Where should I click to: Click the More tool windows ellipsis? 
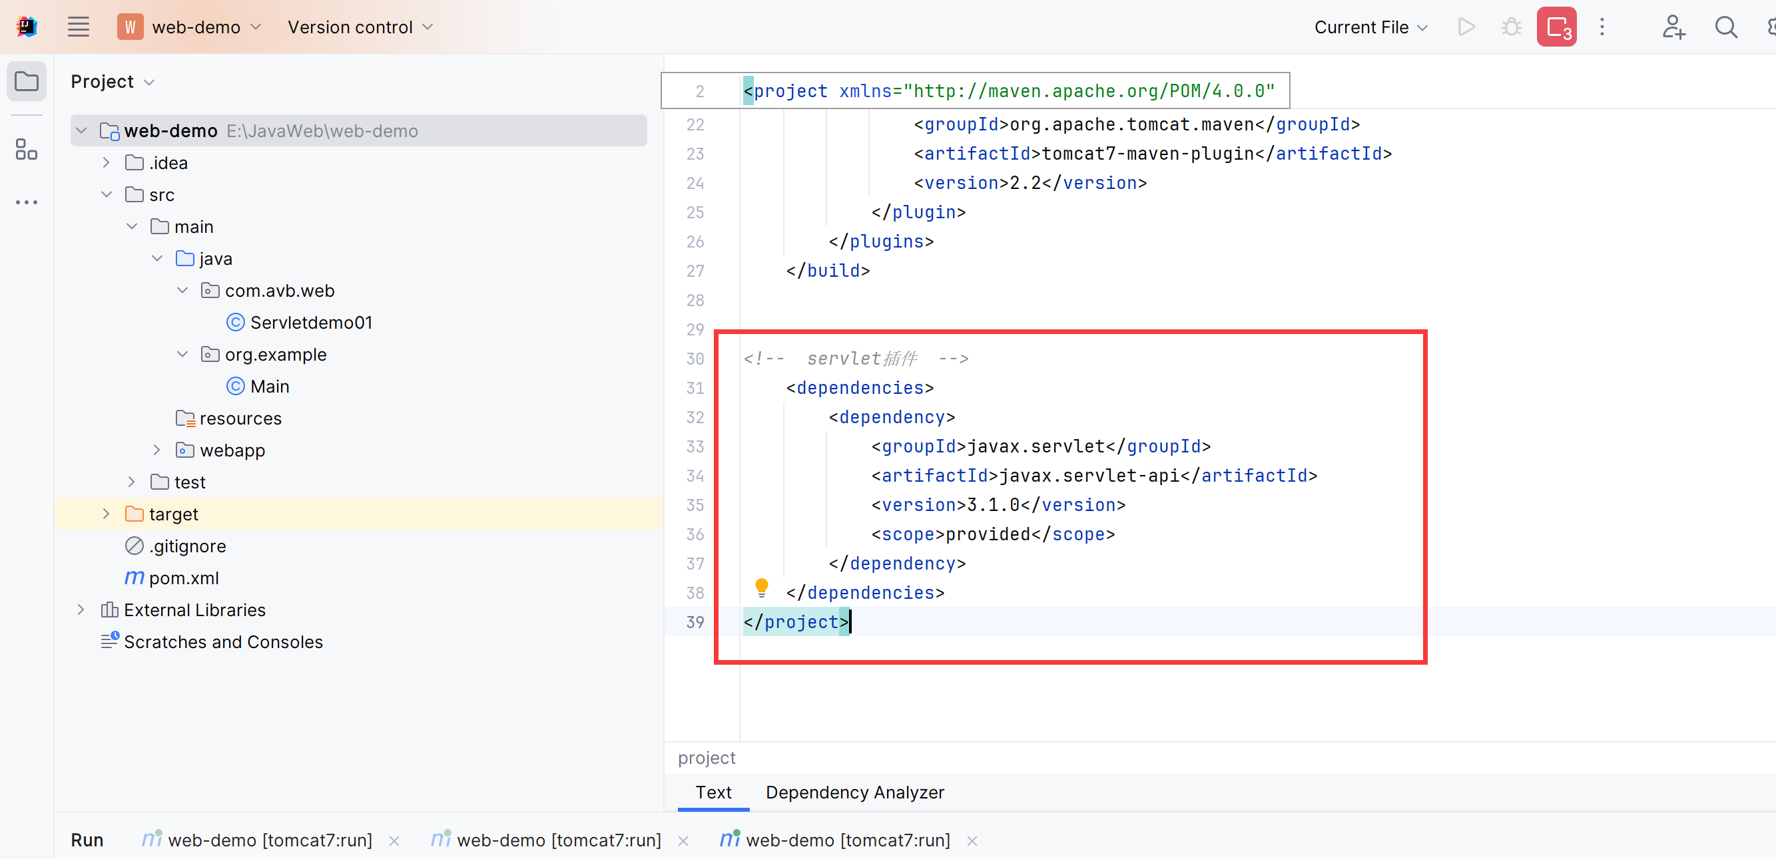(x=27, y=202)
